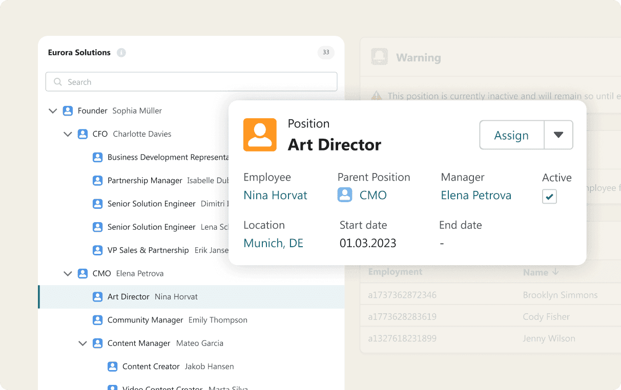Click the Search input field
The height and width of the screenshot is (390, 621).
point(191,82)
